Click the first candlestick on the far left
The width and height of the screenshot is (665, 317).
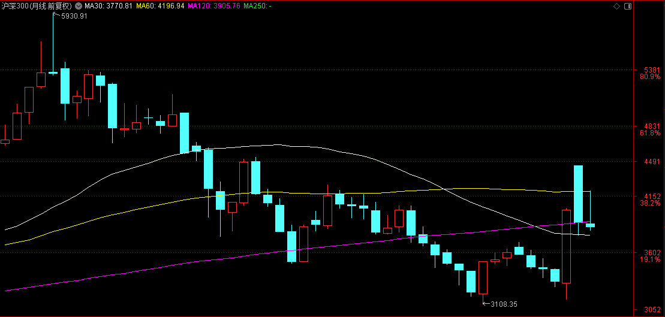[5, 142]
